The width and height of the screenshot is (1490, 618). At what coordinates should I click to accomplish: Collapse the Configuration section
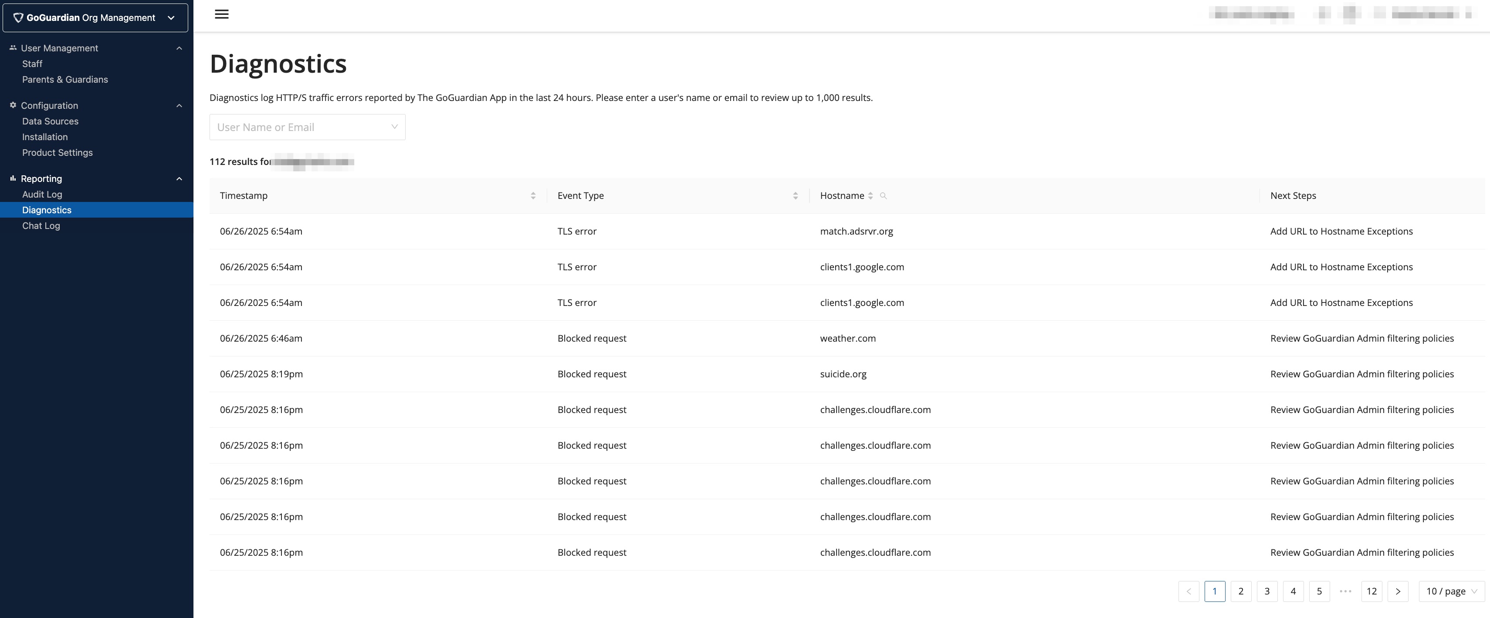pos(179,105)
